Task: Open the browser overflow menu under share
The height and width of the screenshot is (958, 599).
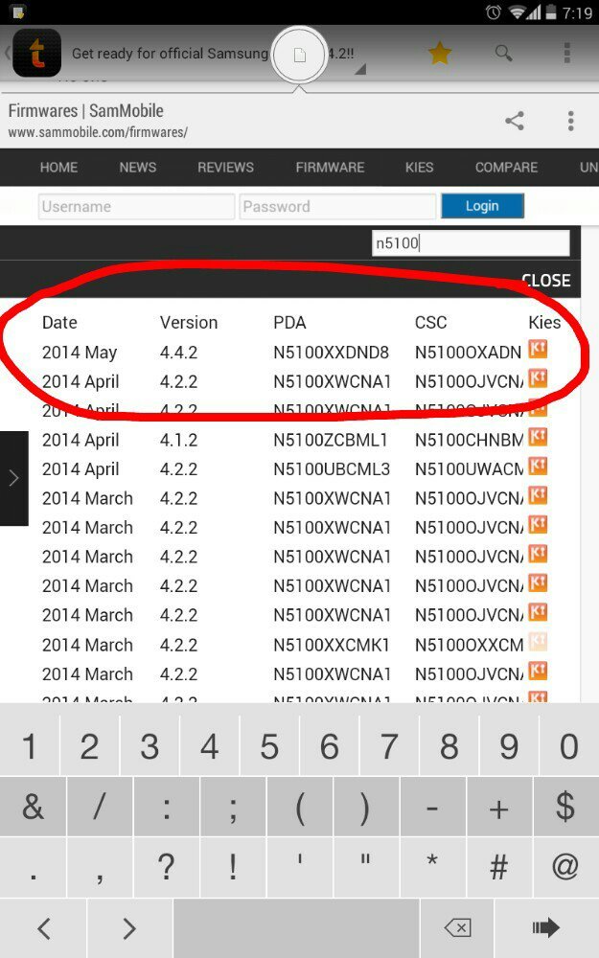Action: tap(570, 121)
